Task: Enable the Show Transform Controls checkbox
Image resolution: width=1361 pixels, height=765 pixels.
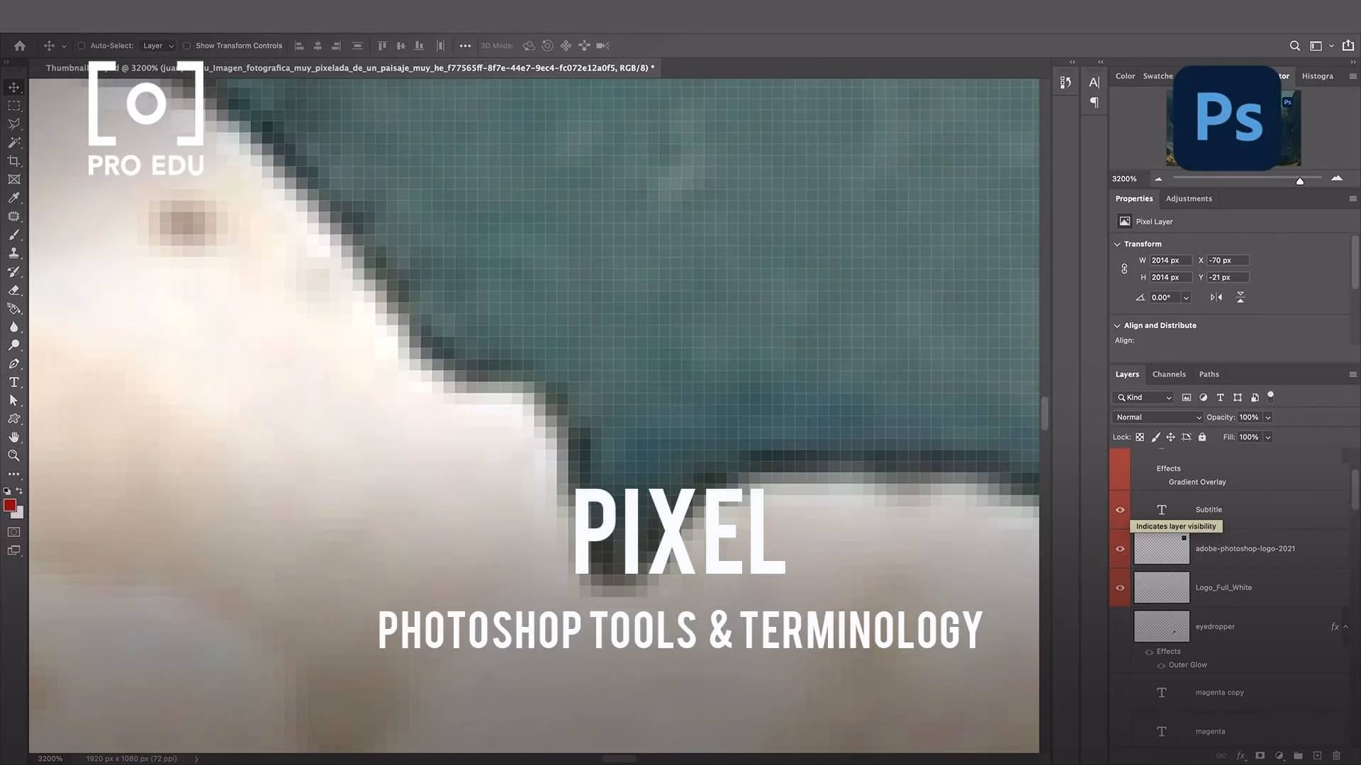Action: tap(188, 45)
